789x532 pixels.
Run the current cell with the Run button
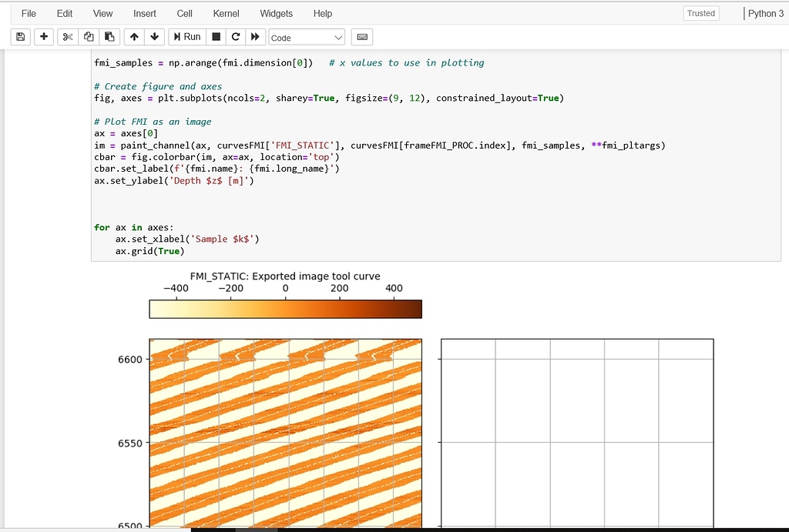(187, 36)
